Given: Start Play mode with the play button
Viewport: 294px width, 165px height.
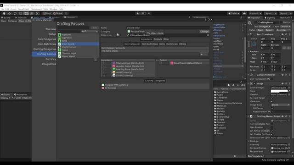Looking at the screenshot, I should pyautogui.click(x=138, y=13).
